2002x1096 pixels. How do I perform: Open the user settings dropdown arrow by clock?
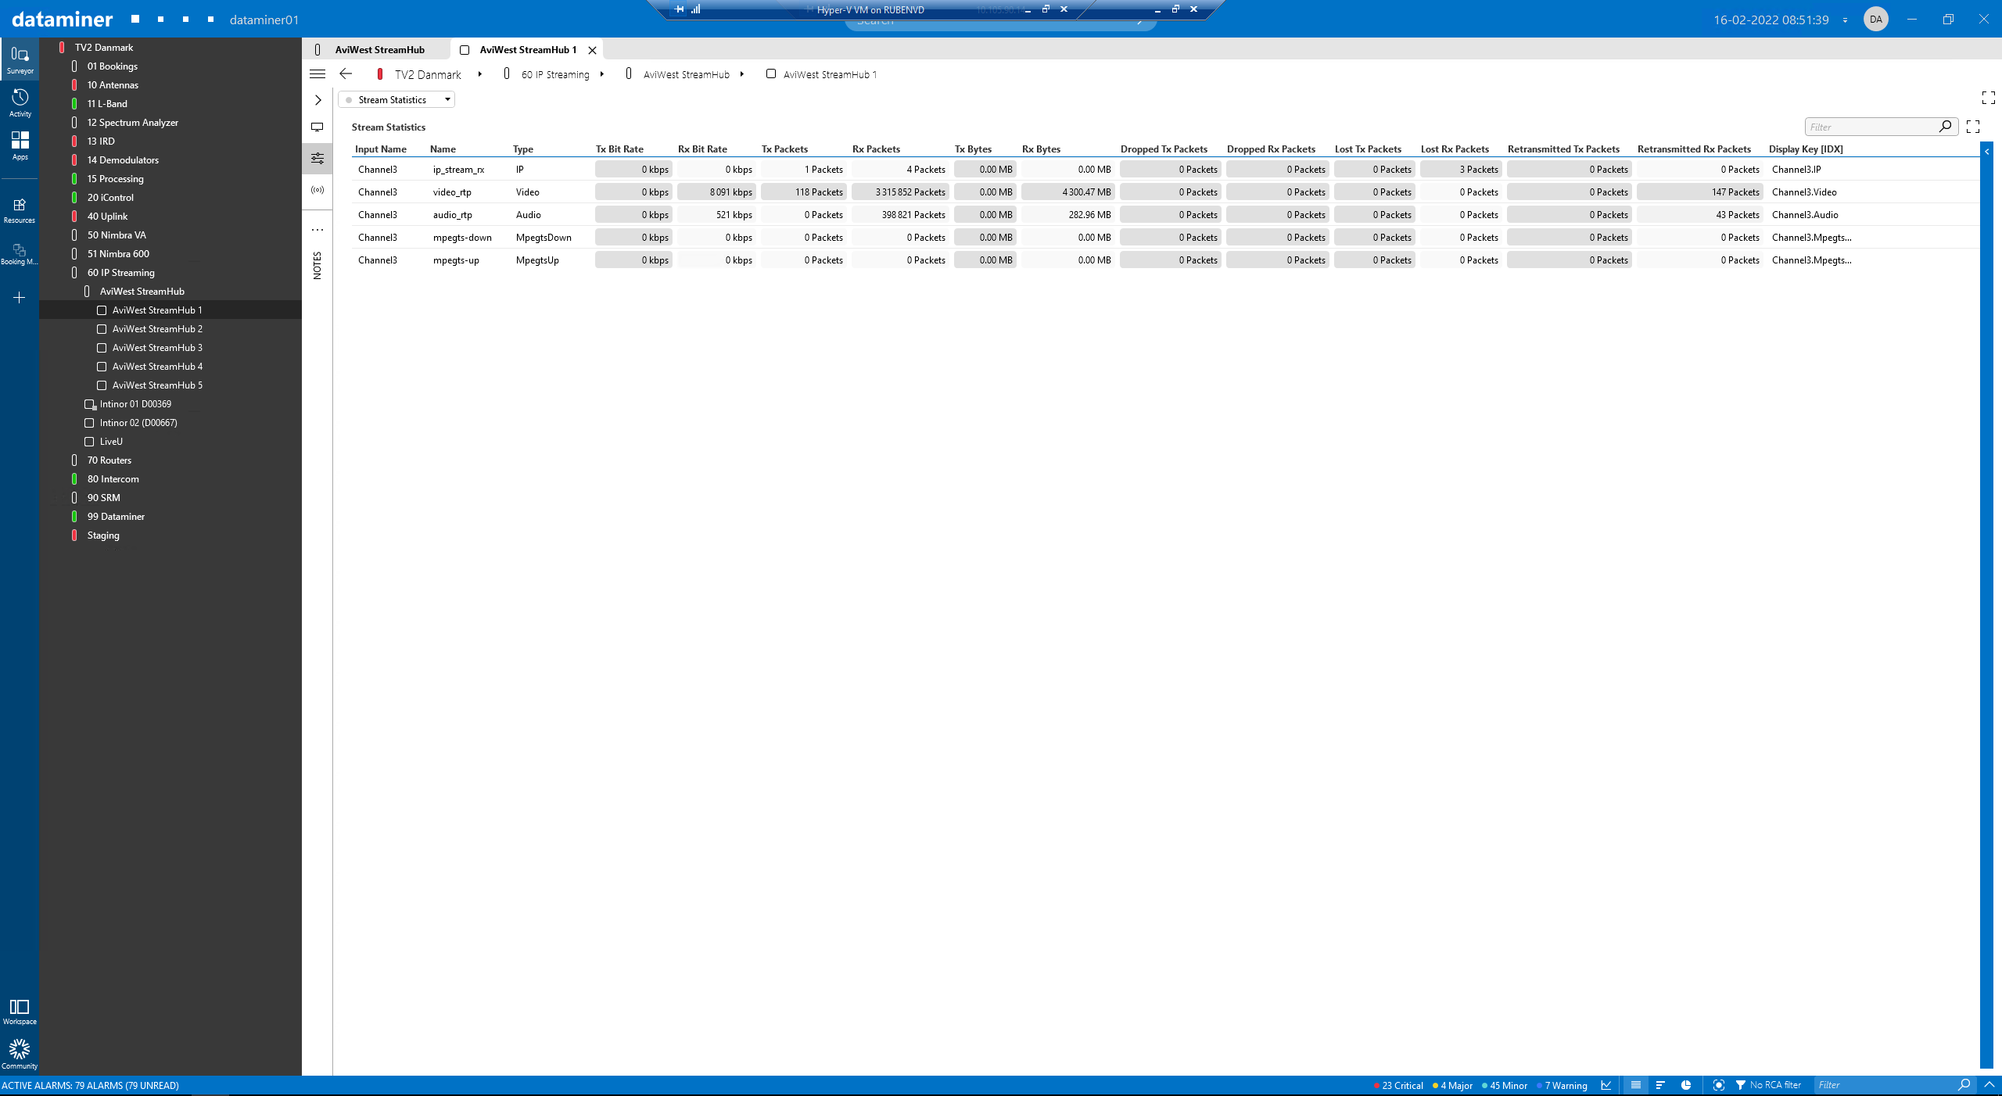coord(1846,20)
